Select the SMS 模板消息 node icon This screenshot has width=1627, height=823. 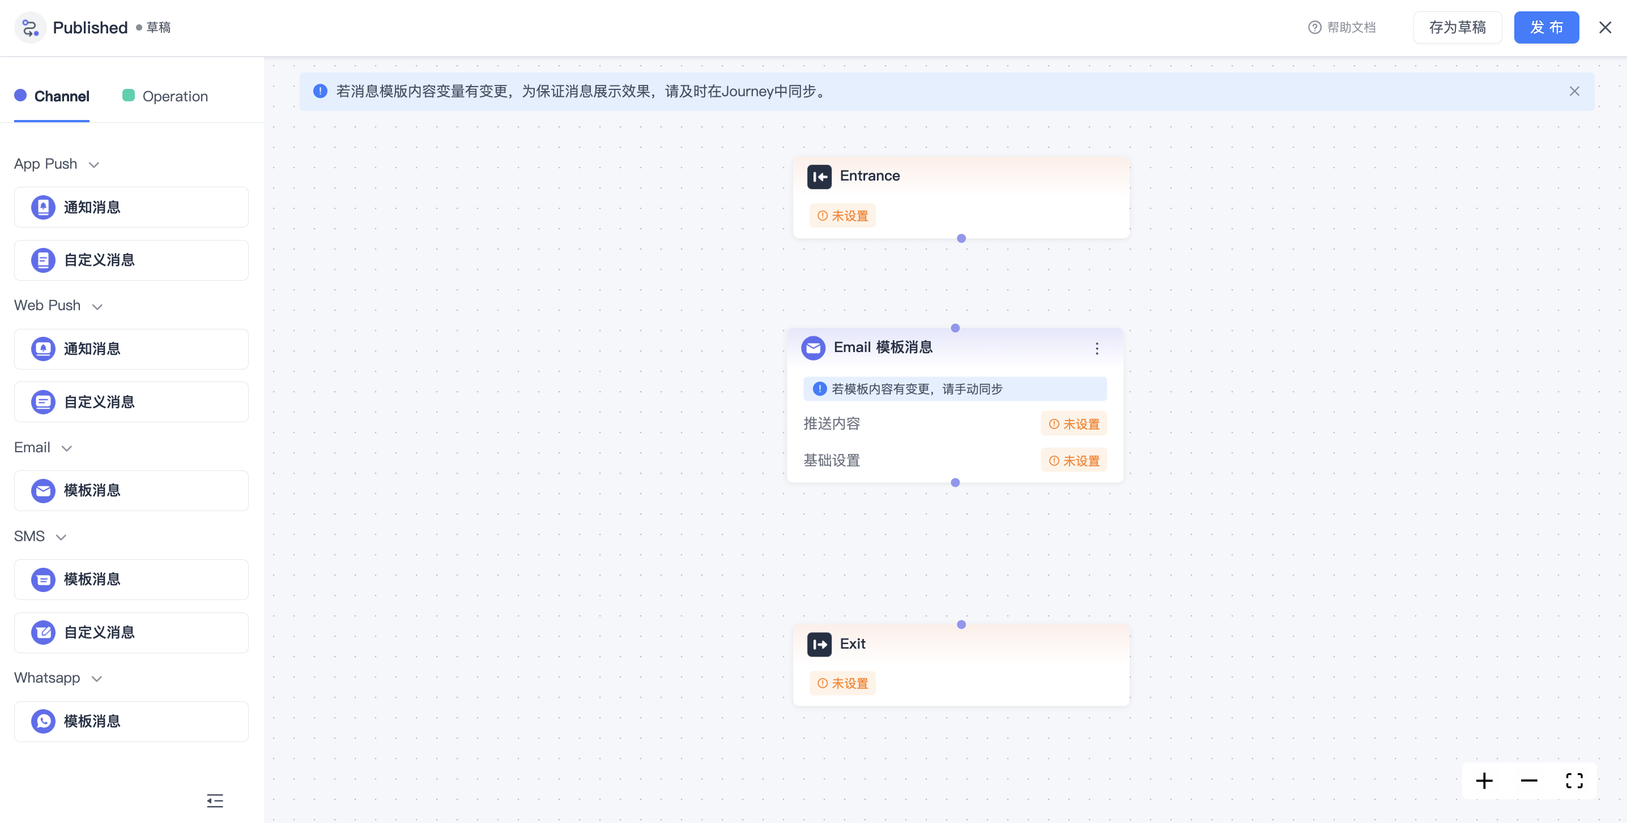(x=42, y=578)
